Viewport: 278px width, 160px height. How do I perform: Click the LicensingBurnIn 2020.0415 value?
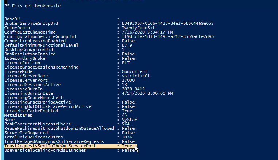click(x=133, y=89)
